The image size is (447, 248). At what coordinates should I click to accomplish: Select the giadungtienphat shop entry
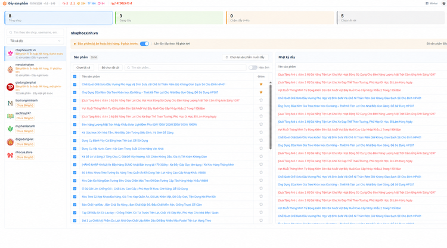(x=35, y=88)
